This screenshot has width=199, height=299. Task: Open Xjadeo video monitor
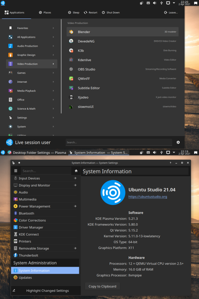click(123, 97)
